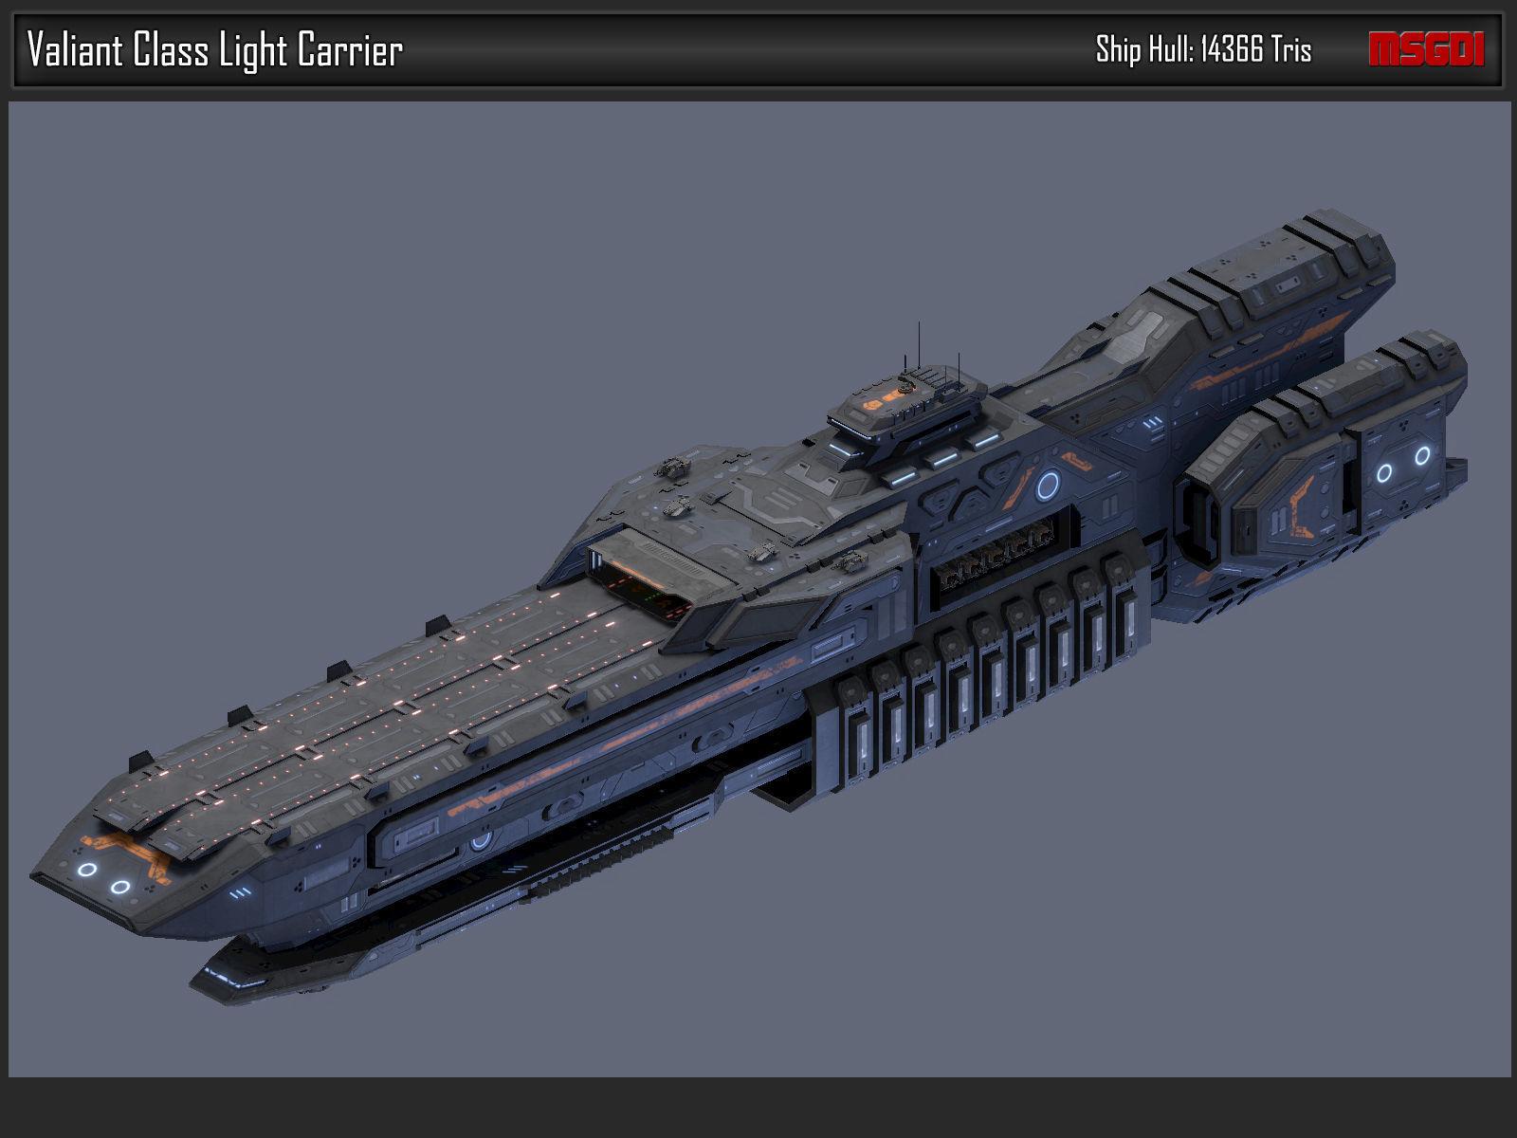The width and height of the screenshot is (1517, 1138).
Task: Click the red MSGDI logo
Action: [x=1426, y=49]
